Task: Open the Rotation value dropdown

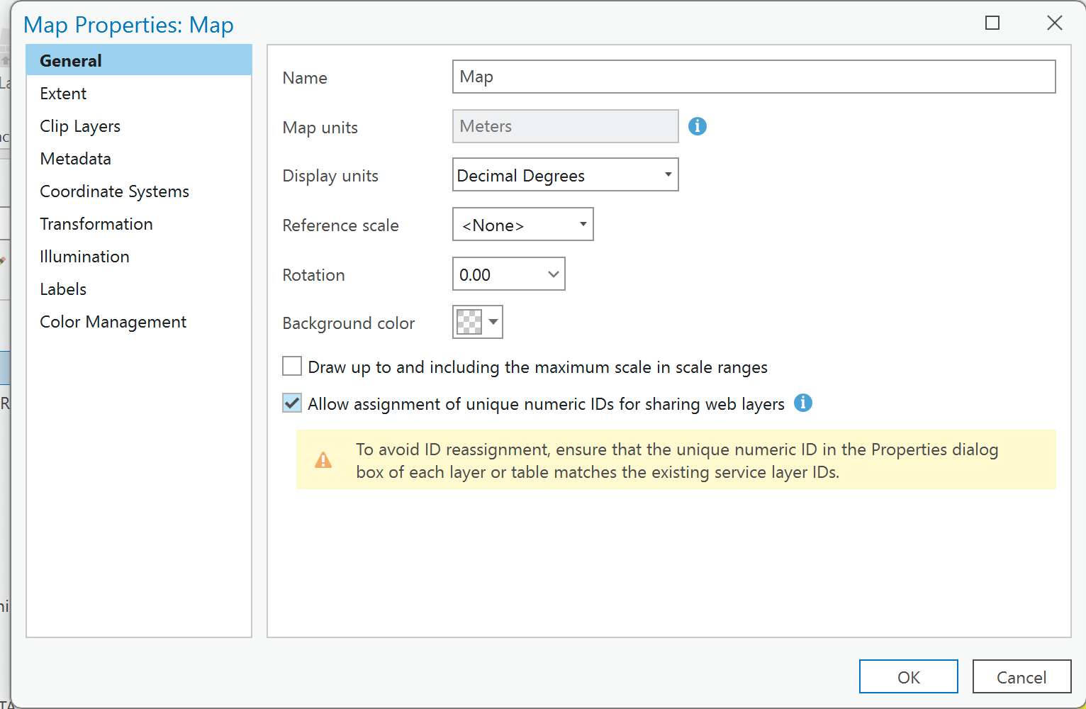Action: pos(553,274)
